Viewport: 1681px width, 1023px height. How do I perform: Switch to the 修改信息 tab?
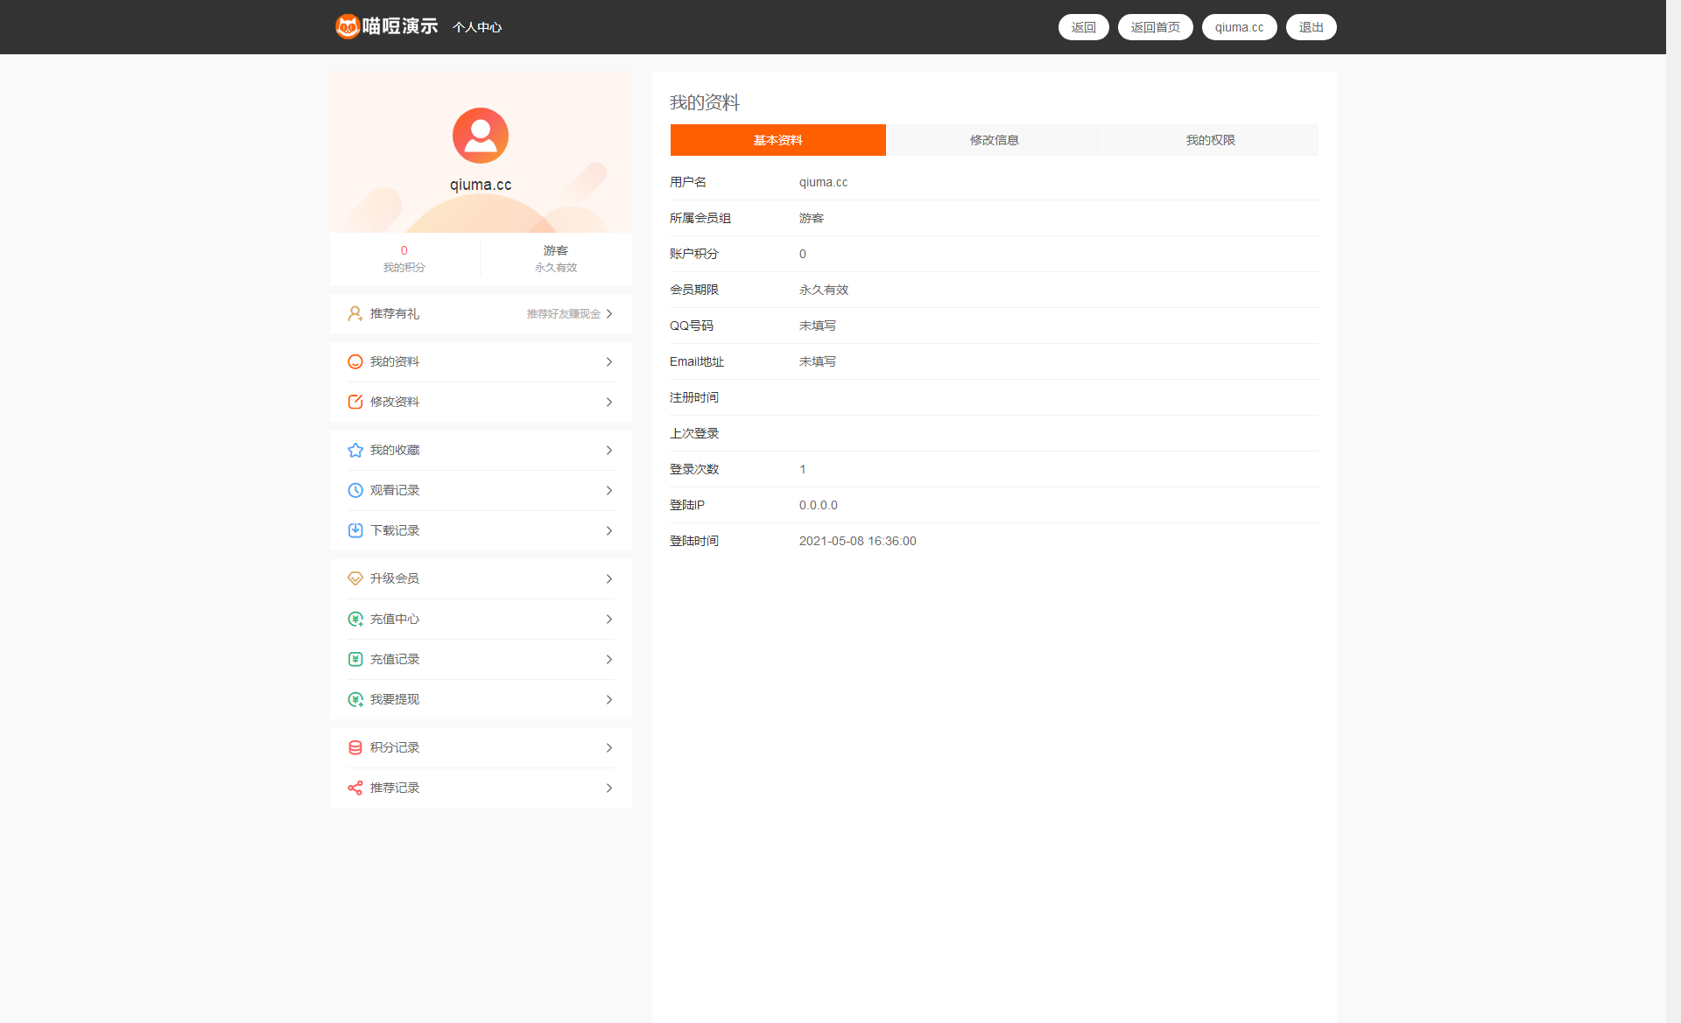[x=994, y=140]
